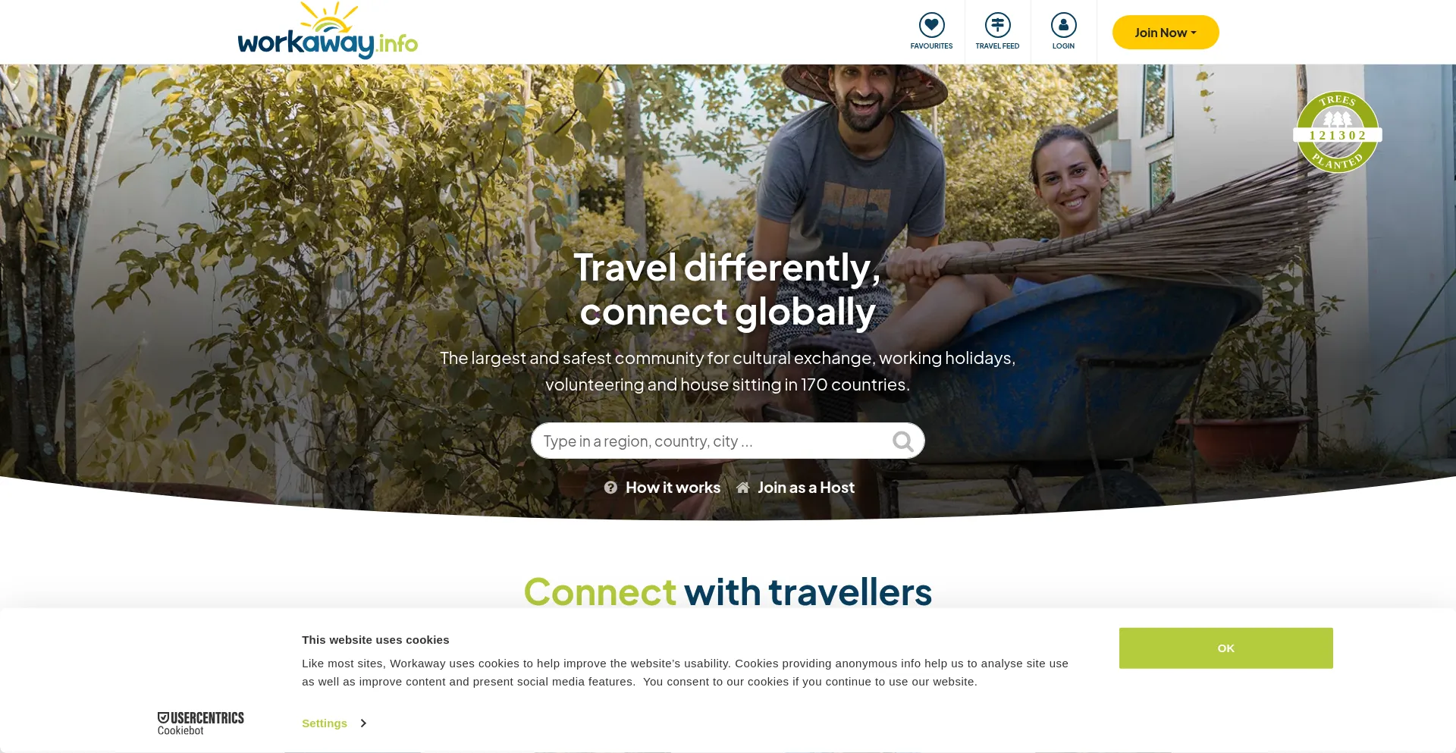Viewport: 1456px width, 753px height.
Task: Expand cookie Settings chevron arrow
Action: click(x=363, y=723)
